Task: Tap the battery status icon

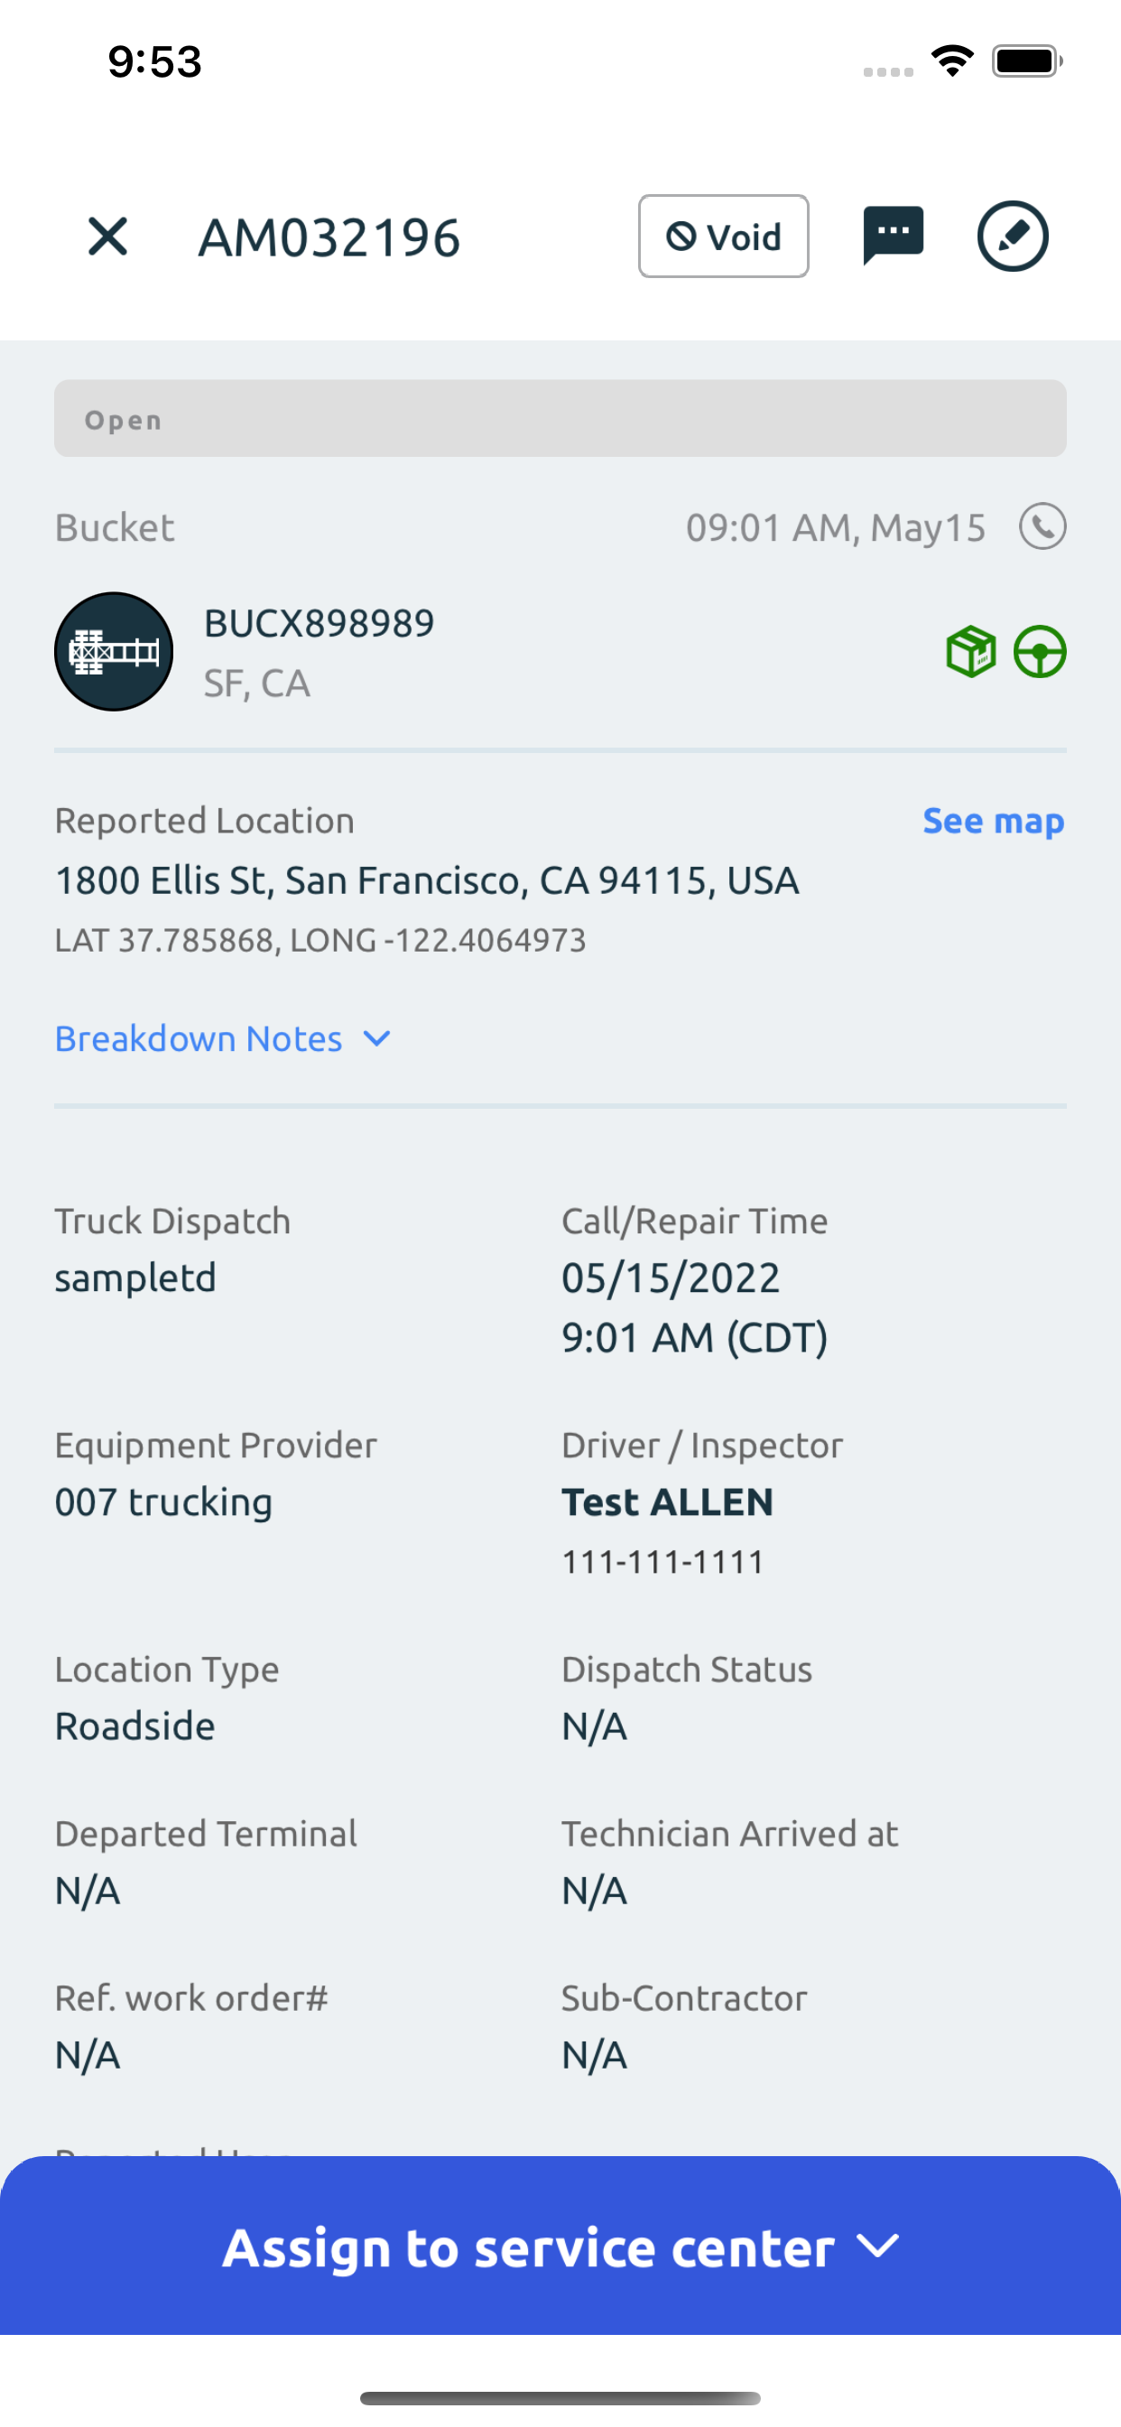Action: [1027, 62]
